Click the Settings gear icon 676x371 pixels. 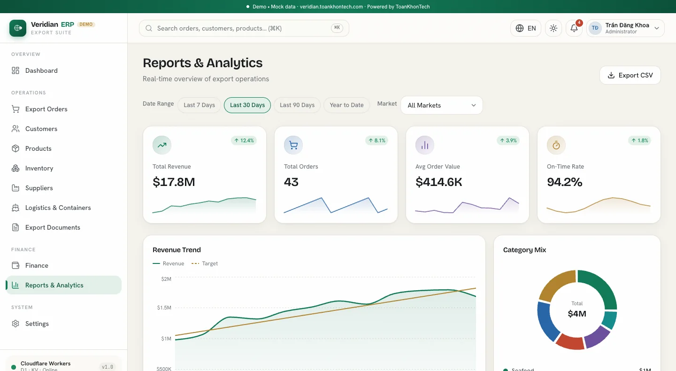click(15, 324)
